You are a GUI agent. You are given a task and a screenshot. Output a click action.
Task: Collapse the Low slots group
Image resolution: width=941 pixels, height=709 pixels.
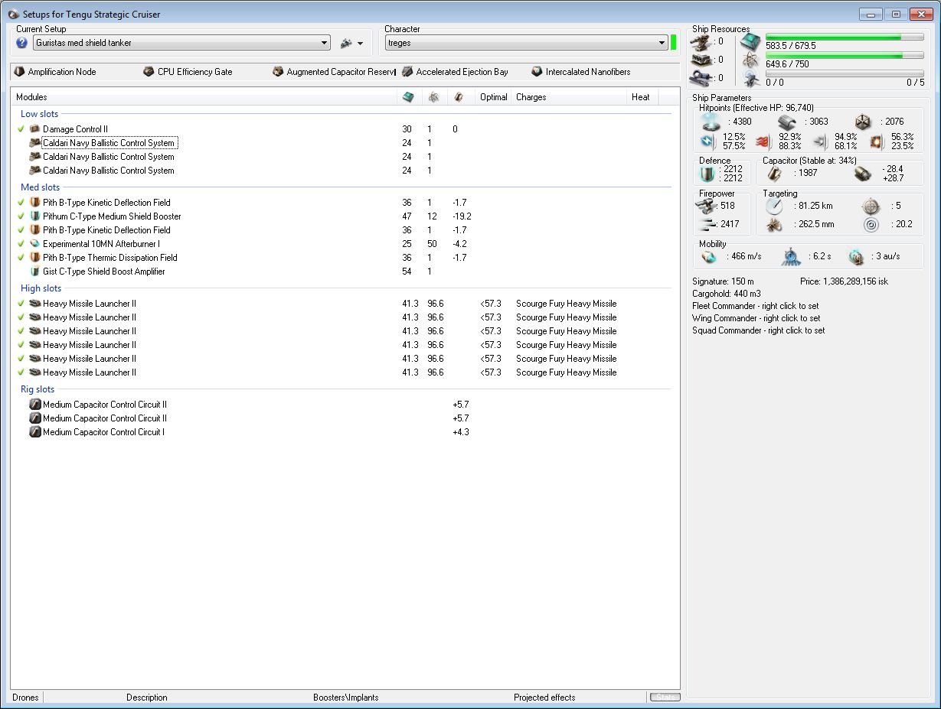click(40, 114)
